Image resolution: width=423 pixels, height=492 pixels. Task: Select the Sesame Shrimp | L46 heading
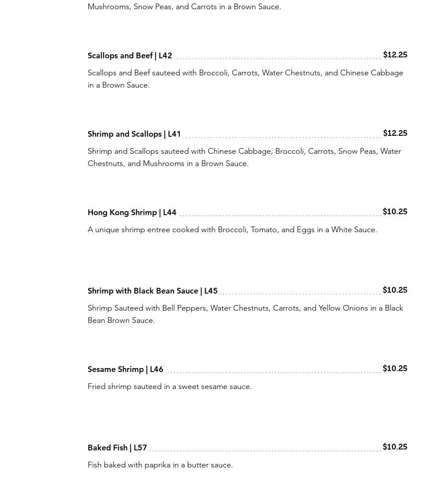[125, 369]
